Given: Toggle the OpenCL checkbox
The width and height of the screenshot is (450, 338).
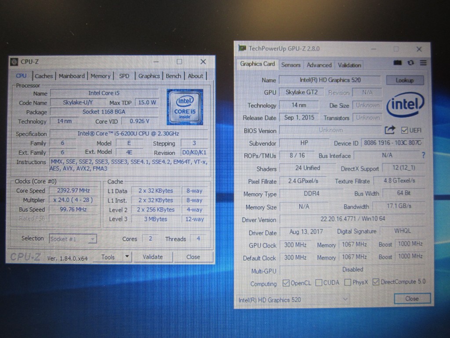Looking at the screenshot, I should (x=286, y=283).
